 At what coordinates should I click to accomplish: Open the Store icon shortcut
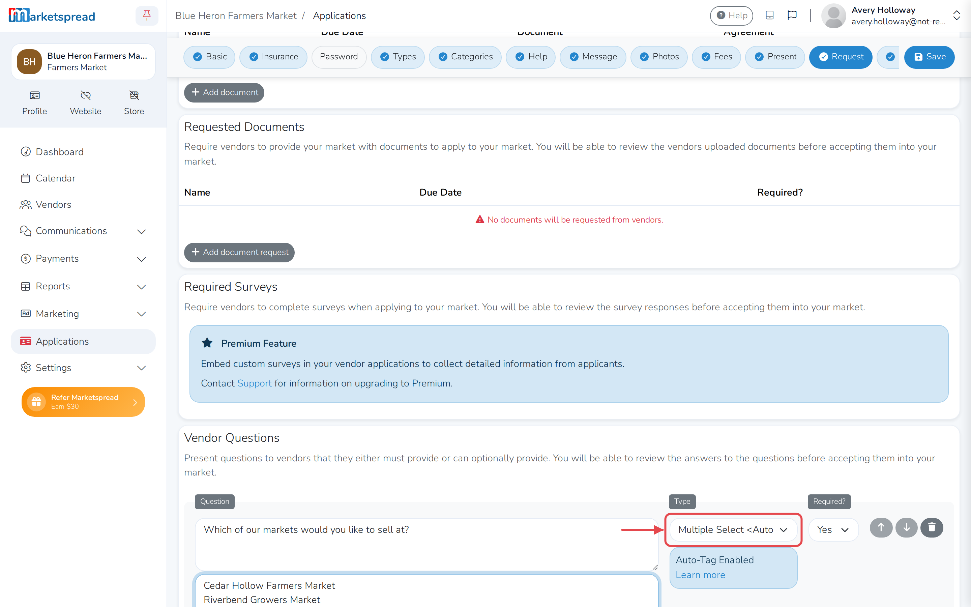click(134, 103)
